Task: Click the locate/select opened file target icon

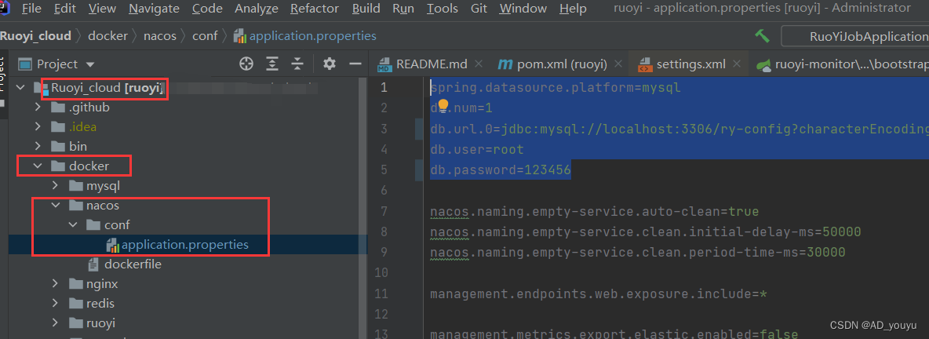Action: pyautogui.click(x=246, y=64)
